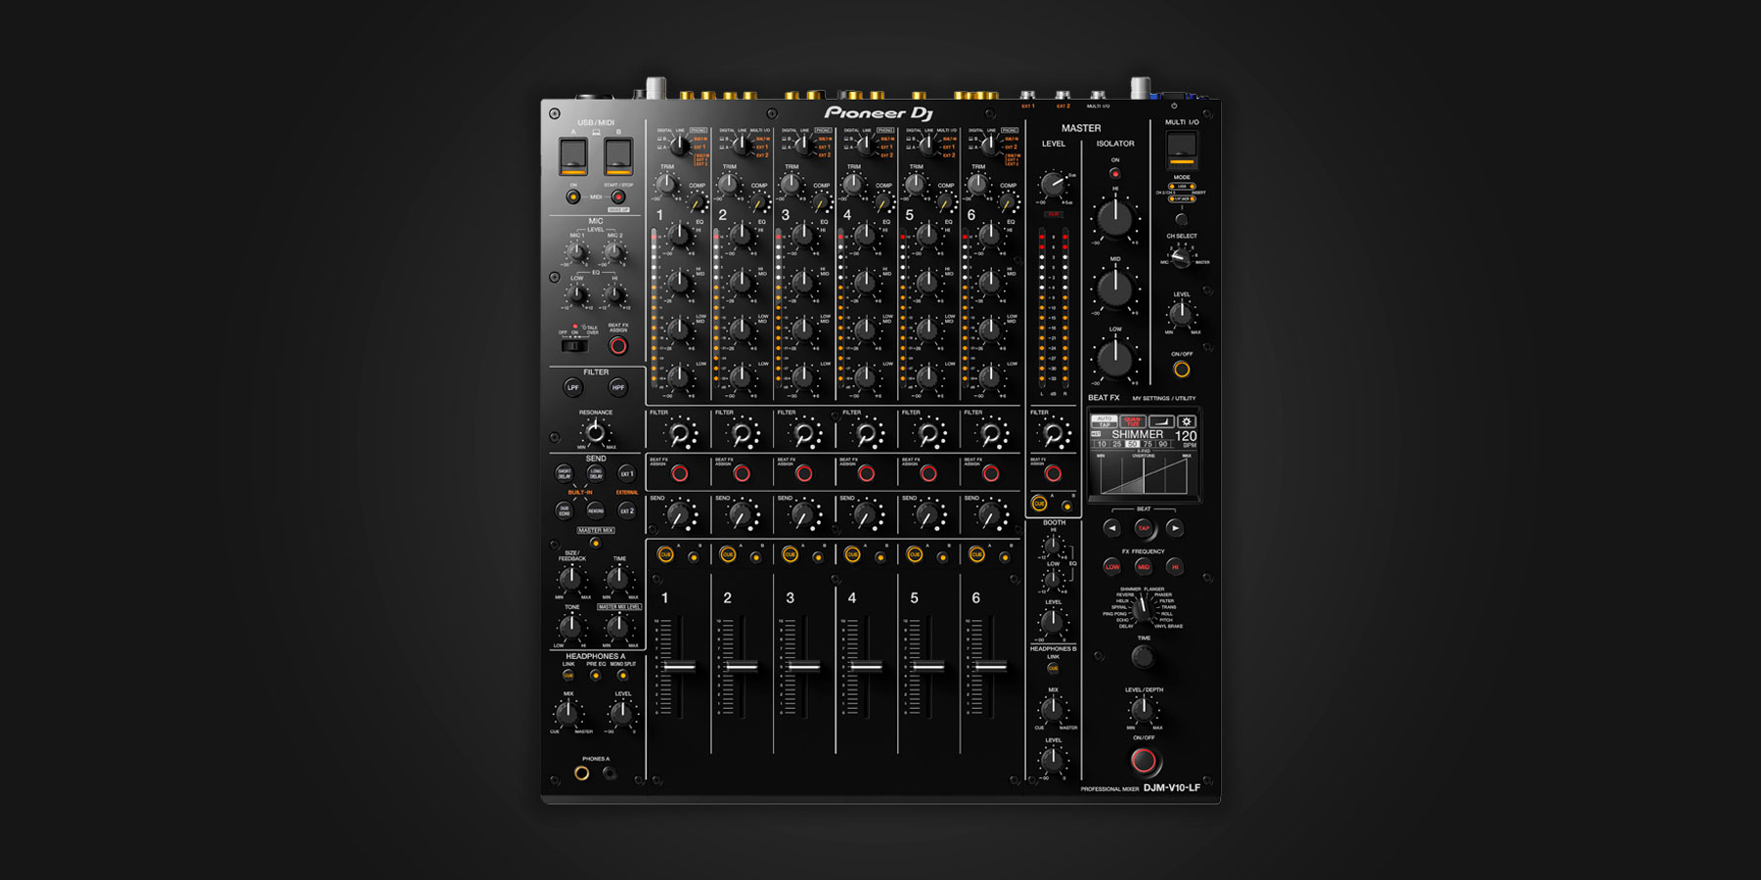This screenshot has width=1761, height=880.
Task: Click channel 6 input selector knob
Action: 990,145
